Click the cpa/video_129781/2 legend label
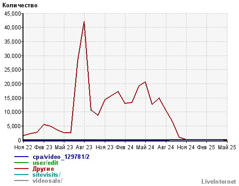Screen dimensions: 239x186 coord(61,157)
